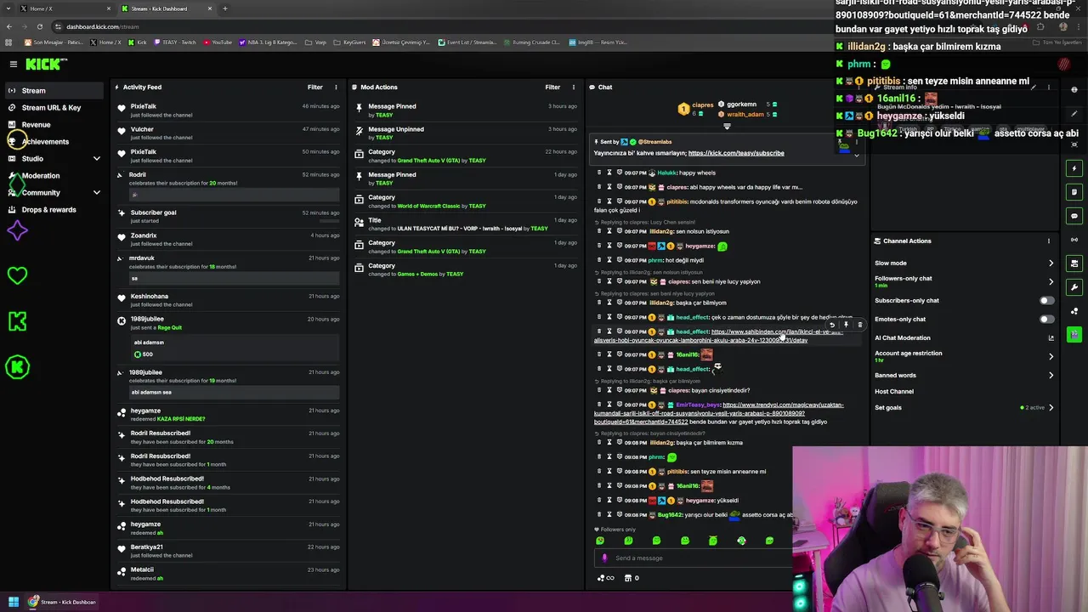Click the purple icon in message box
Screen dimensions: 1088x612
604,558
